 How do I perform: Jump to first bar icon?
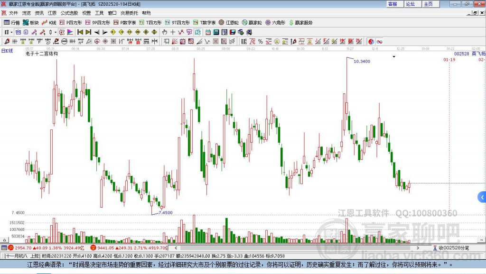pyautogui.click(x=80, y=32)
